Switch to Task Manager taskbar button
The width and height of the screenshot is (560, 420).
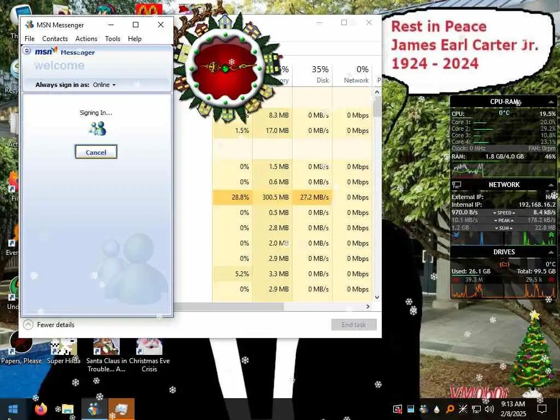click(121, 409)
